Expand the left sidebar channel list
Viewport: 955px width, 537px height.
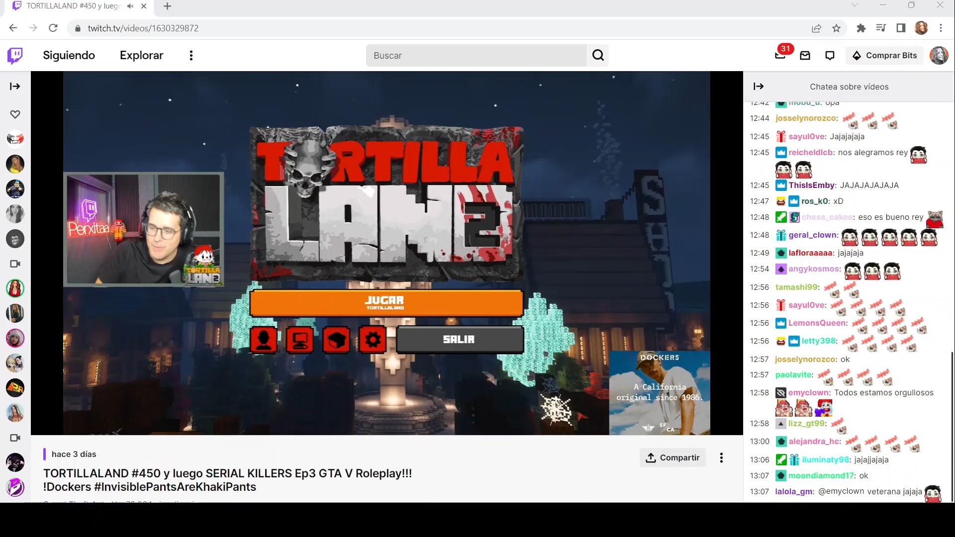click(15, 87)
